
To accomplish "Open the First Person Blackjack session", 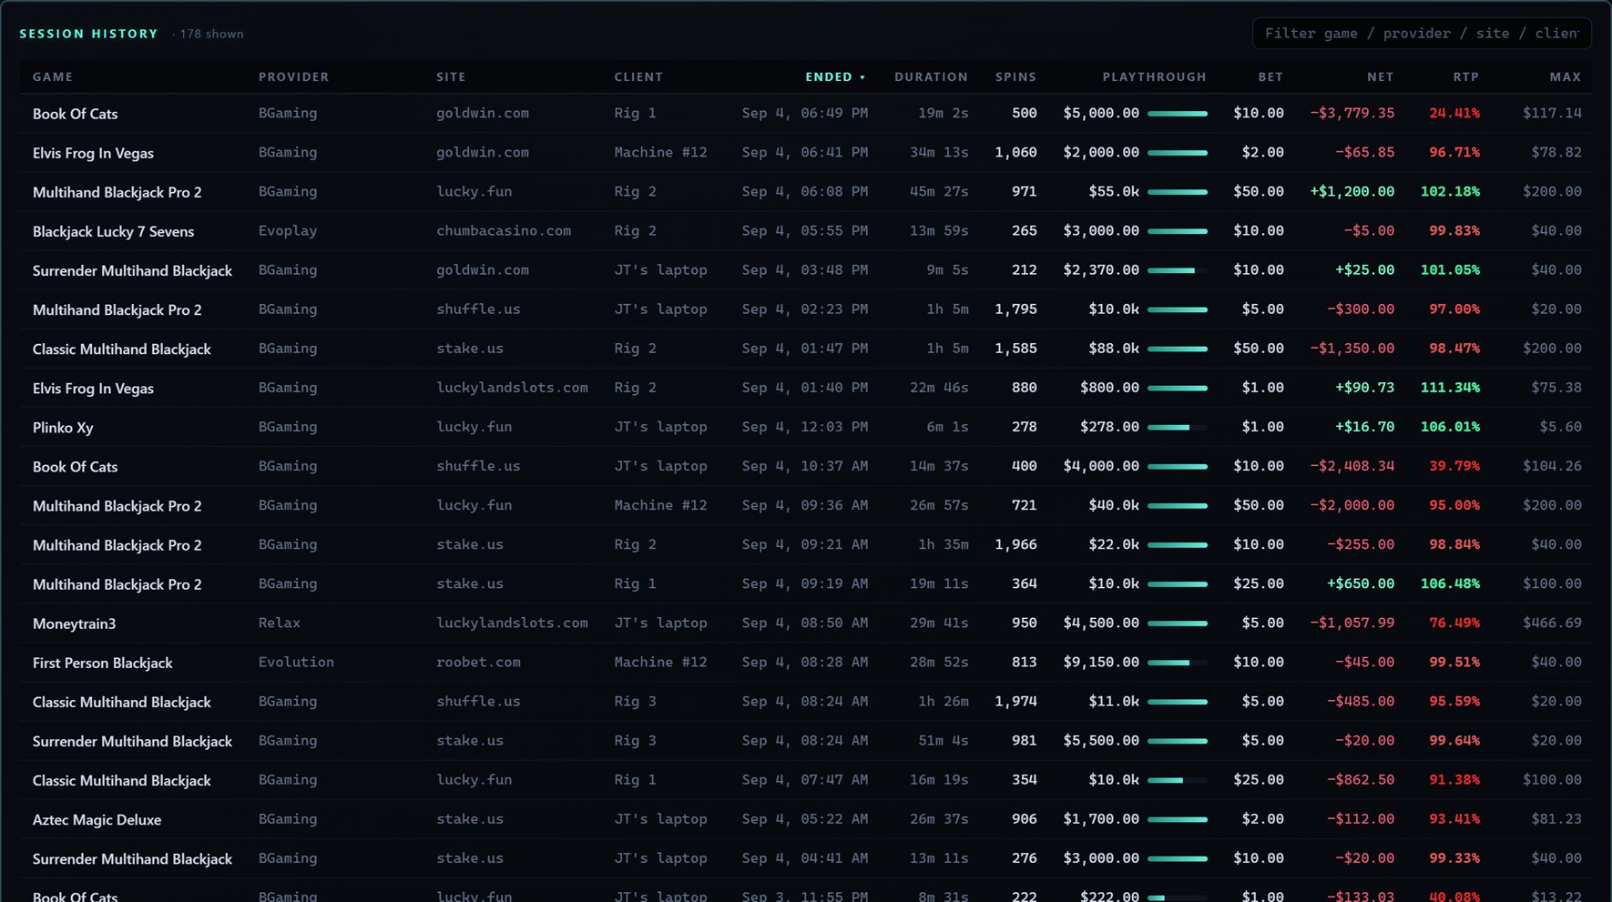I will point(806,663).
